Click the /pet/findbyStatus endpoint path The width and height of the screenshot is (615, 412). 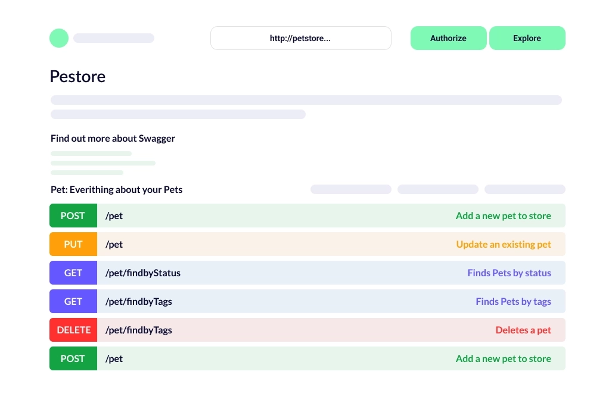click(143, 273)
